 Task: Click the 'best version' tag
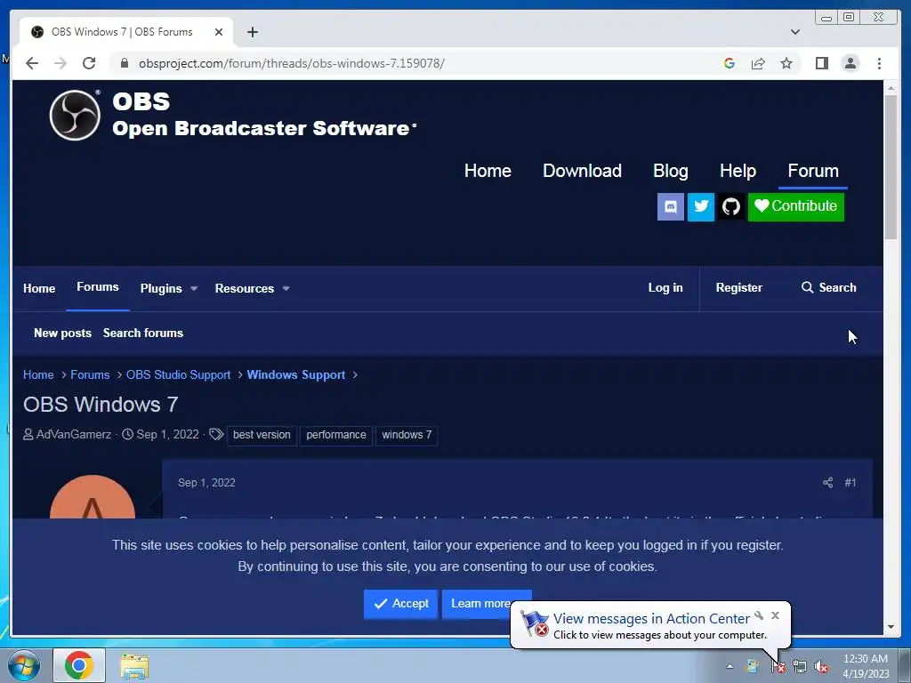click(262, 435)
